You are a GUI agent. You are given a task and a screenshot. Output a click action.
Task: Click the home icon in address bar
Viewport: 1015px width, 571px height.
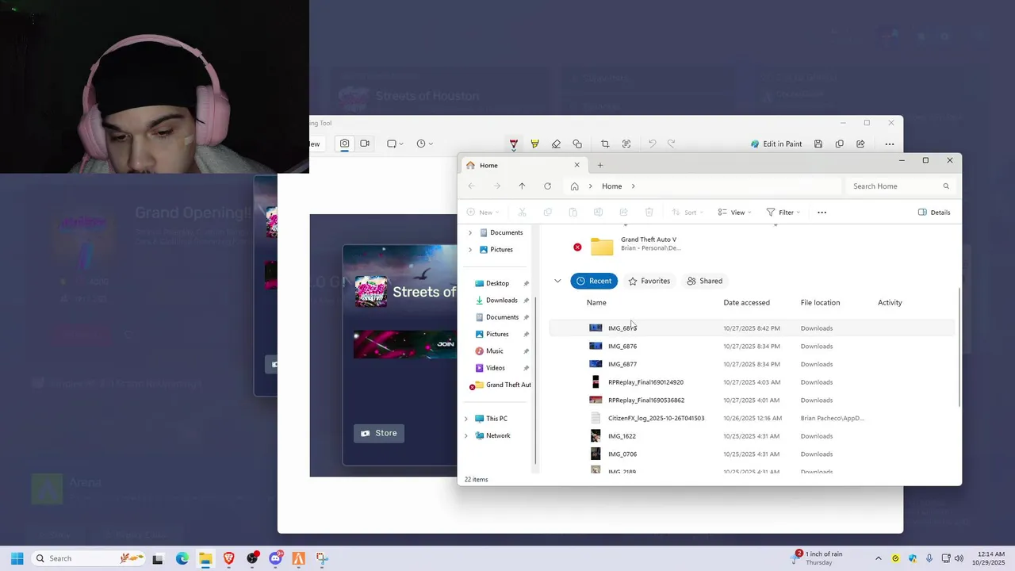pos(575,186)
